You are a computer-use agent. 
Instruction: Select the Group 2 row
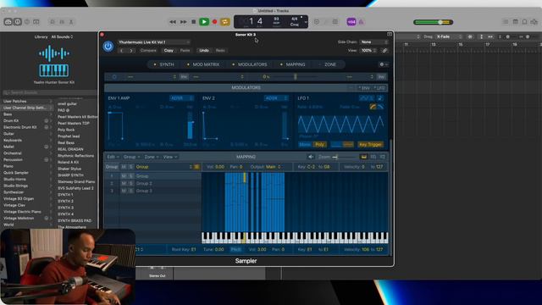click(152, 183)
